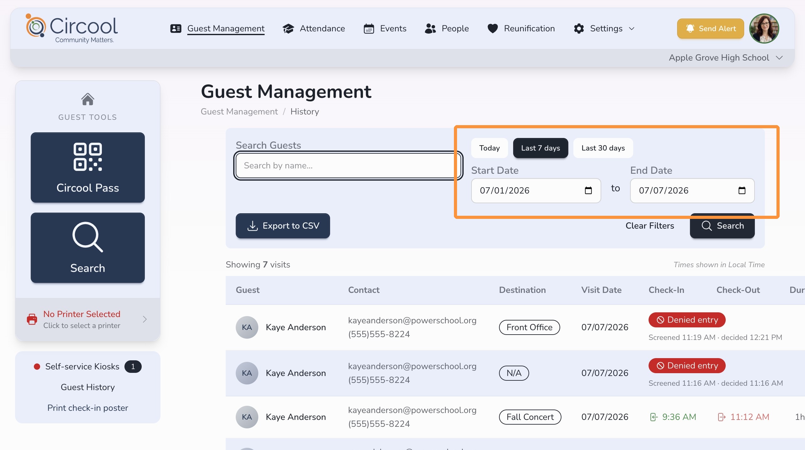Screen dimensions: 805x450
Task: Click Denied entry badge screened 11:16 AM
Action: pyautogui.click(x=687, y=366)
